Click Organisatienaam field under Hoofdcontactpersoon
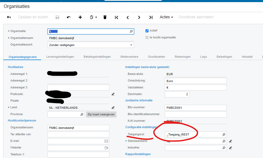263x158 pixels. (78, 128)
